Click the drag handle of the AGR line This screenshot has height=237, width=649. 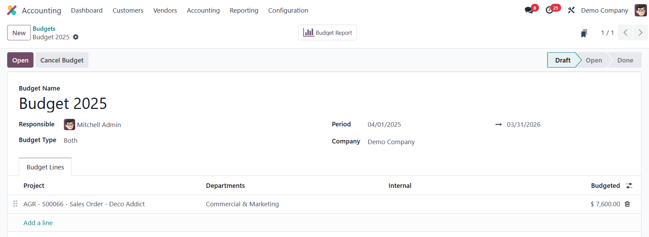point(15,204)
